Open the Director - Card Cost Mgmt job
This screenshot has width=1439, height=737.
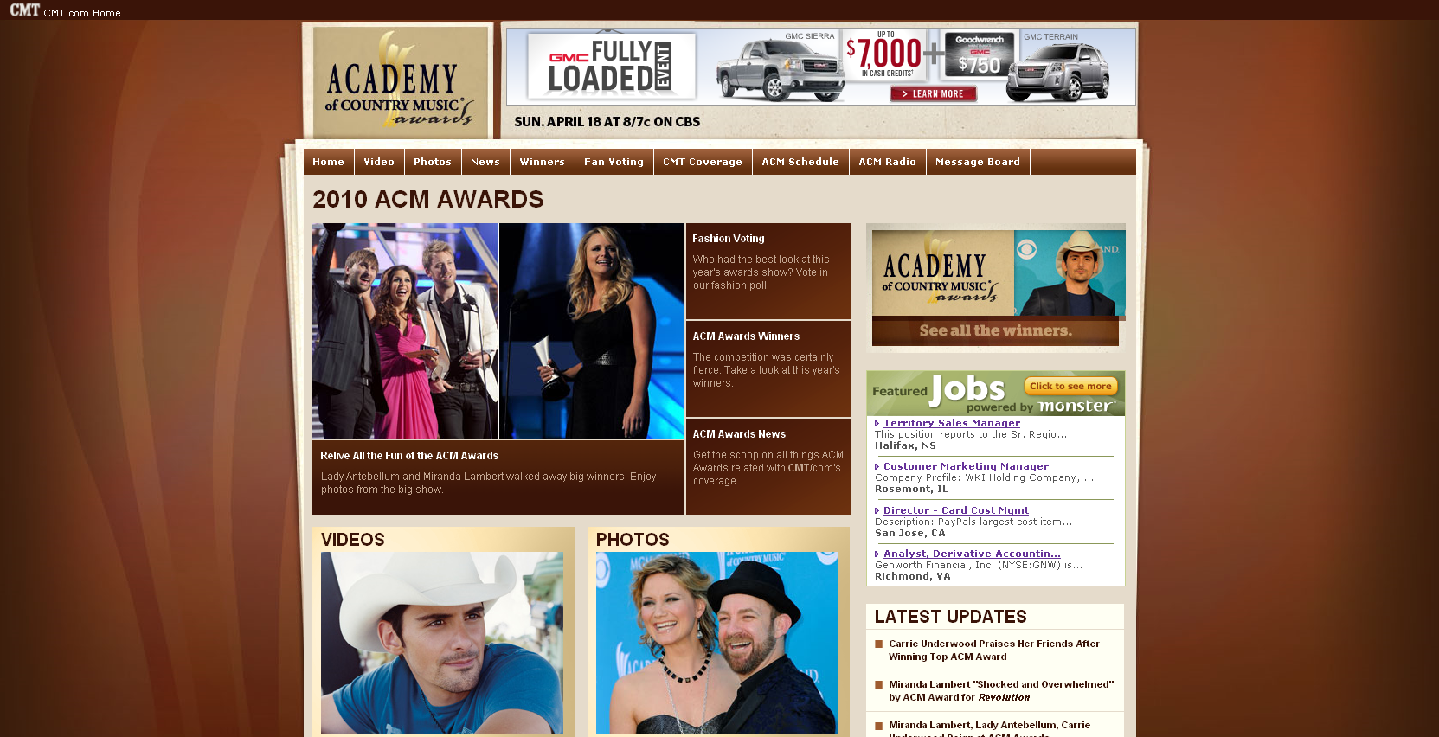[x=955, y=510]
